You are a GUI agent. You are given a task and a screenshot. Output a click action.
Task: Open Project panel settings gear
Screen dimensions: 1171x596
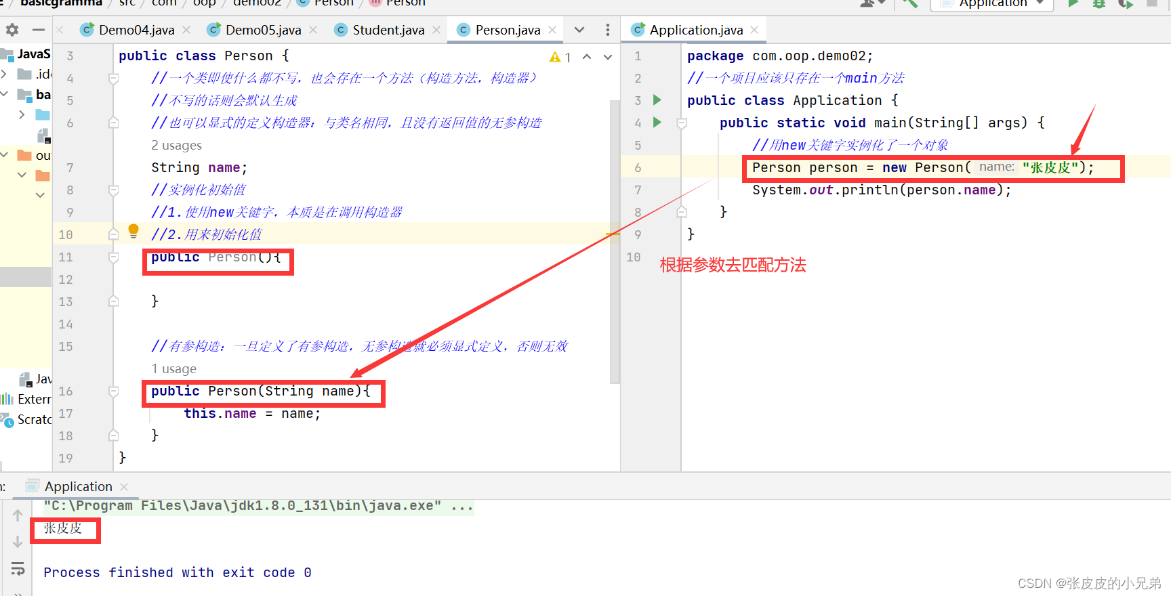12,30
